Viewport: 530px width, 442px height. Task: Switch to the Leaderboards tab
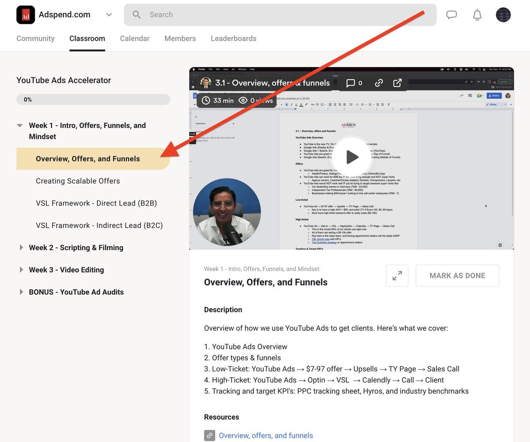[233, 38]
